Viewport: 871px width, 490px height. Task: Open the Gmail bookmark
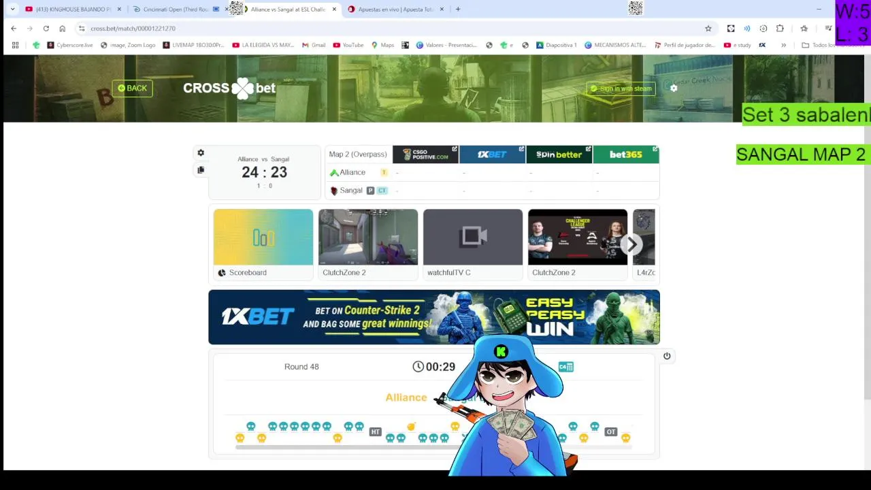pyautogui.click(x=314, y=46)
